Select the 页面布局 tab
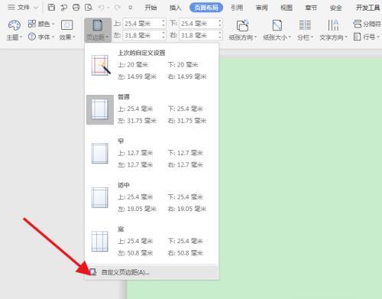Image resolution: width=382 pixels, height=299 pixels. pyautogui.click(x=206, y=8)
